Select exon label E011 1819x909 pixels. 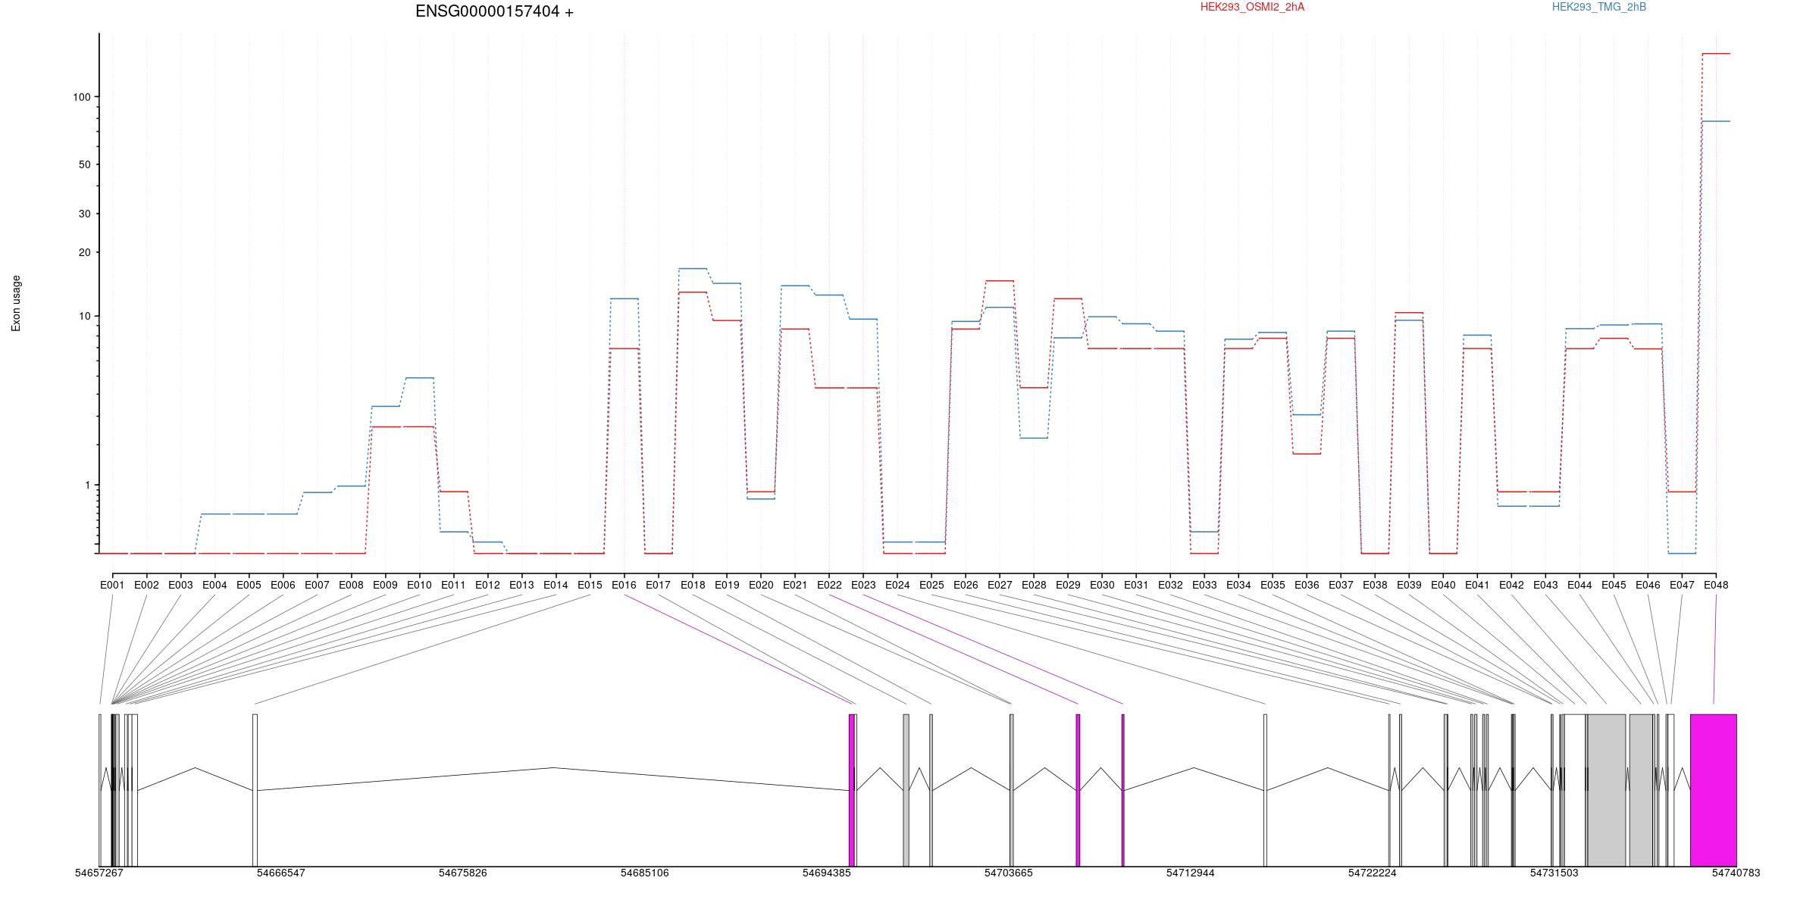(x=453, y=585)
